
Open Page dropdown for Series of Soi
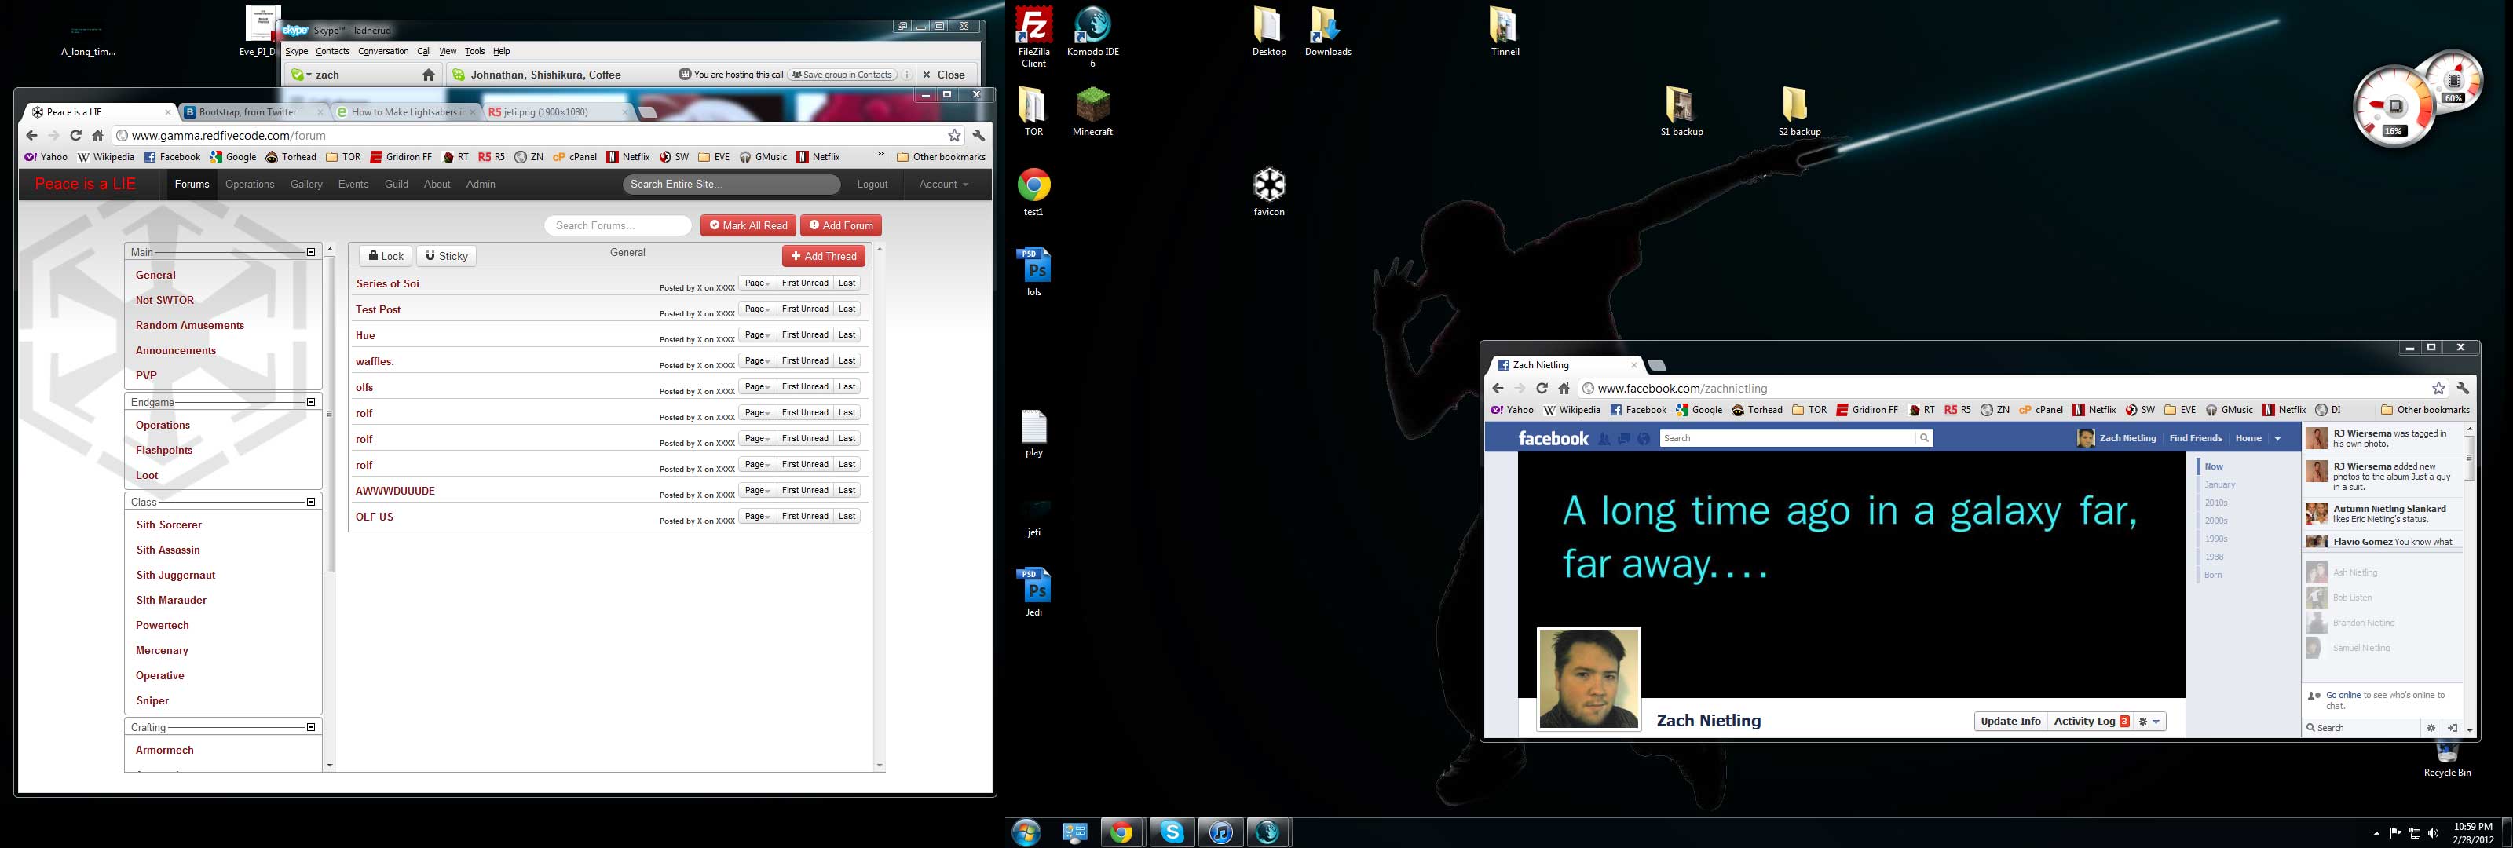[x=757, y=283]
